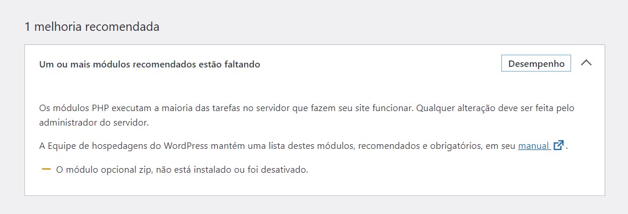Click the word "WordPress" in the paragraph
The image size is (628, 214).
click(x=185, y=145)
